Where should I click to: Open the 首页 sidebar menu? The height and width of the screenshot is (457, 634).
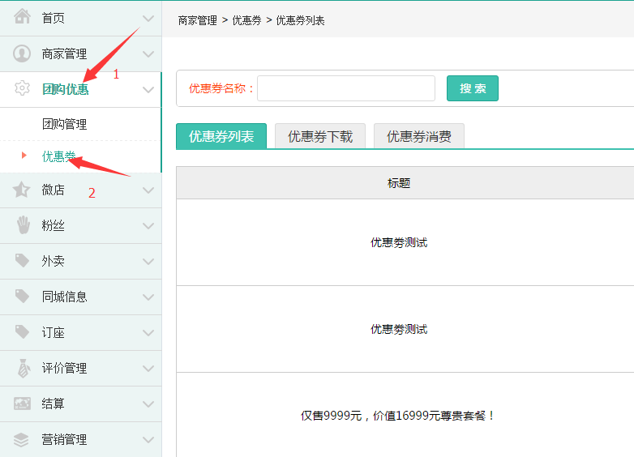[81, 18]
